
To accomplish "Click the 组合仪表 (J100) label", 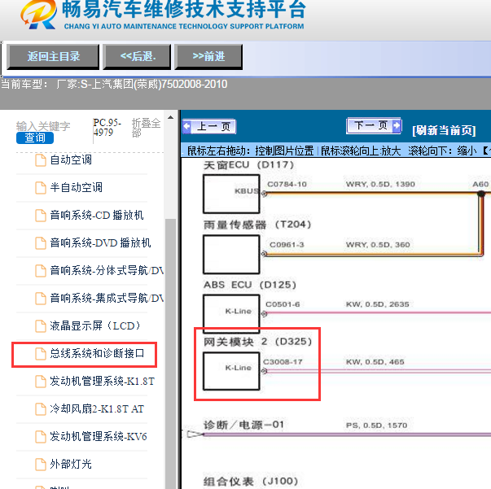I will coord(251,481).
